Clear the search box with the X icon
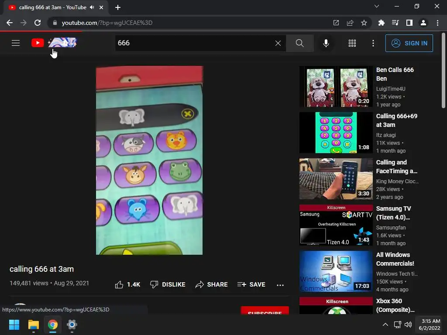This screenshot has width=447, height=335. coord(278,43)
